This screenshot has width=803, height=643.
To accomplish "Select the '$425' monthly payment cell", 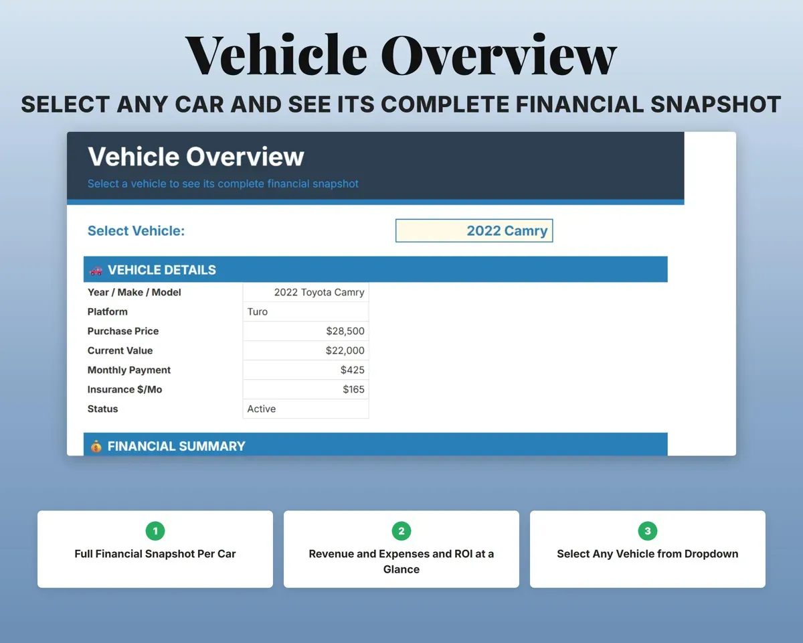I will click(306, 370).
